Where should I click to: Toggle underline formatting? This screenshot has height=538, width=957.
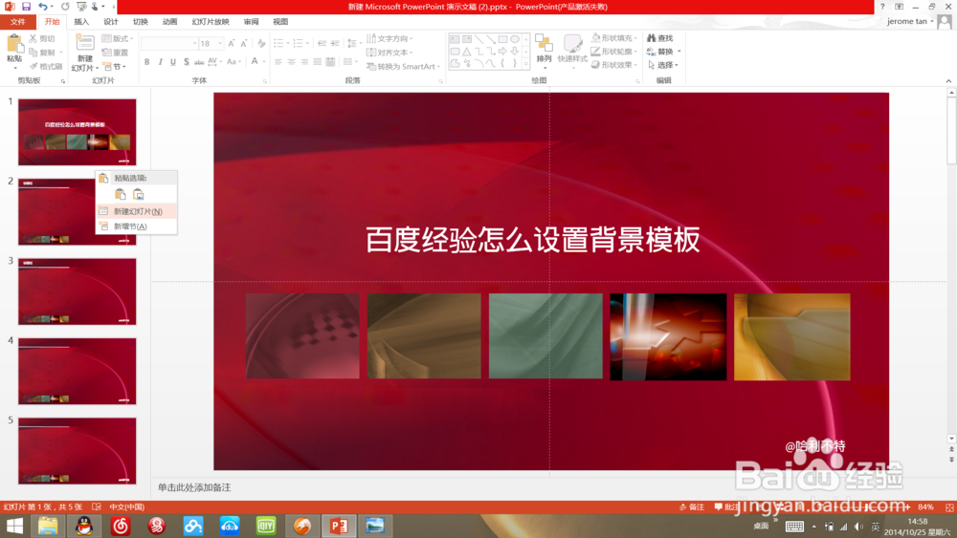(172, 61)
